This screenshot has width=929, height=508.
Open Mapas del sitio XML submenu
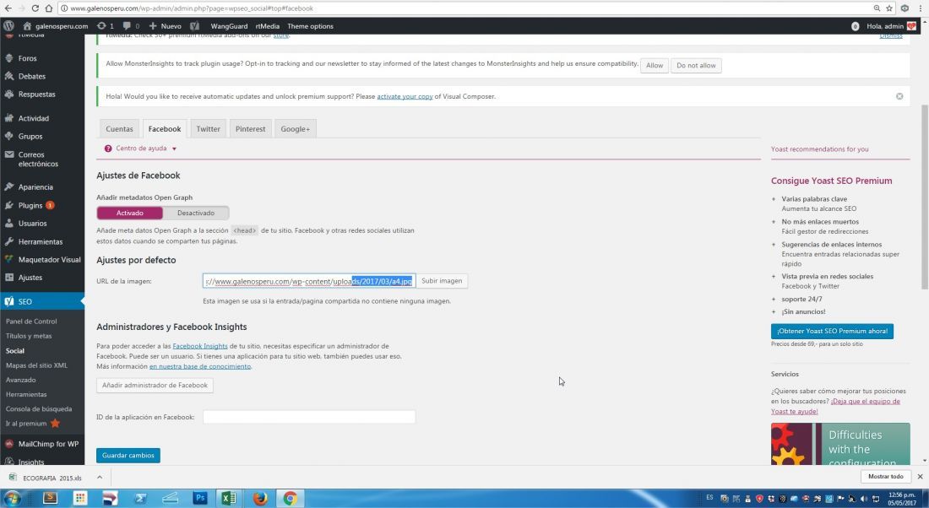(x=36, y=365)
